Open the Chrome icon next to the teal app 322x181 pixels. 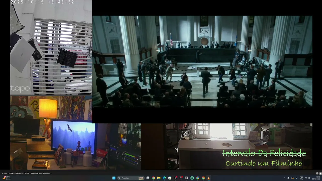click(x=197, y=178)
